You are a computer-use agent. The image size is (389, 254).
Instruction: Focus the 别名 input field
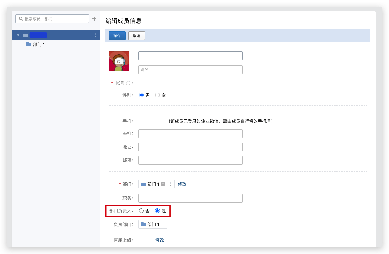(x=190, y=70)
